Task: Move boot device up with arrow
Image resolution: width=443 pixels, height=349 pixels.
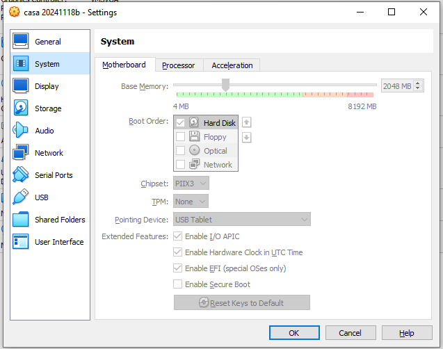Action: click(x=247, y=122)
